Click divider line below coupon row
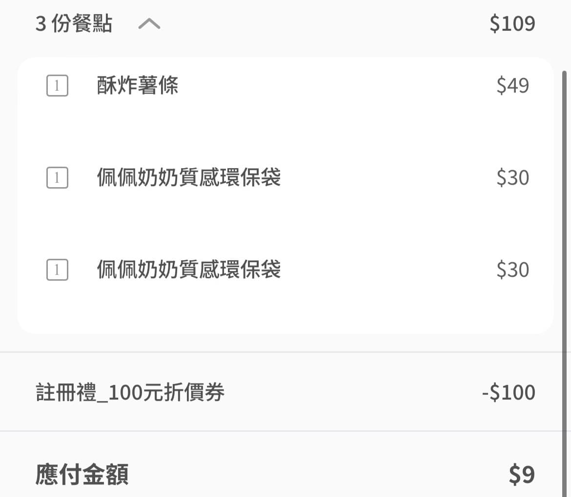Image resolution: width=571 pixels, height=497 pixels. click(x=281, y=431)
